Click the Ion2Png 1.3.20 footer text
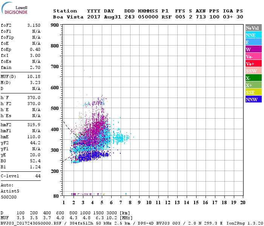 tap(245, 223)
